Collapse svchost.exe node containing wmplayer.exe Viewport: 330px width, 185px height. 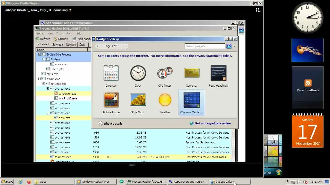tap(48, 89)
